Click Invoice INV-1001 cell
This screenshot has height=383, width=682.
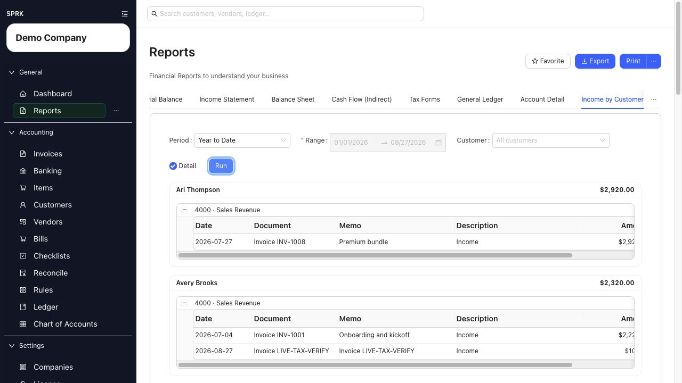point(280,335)
